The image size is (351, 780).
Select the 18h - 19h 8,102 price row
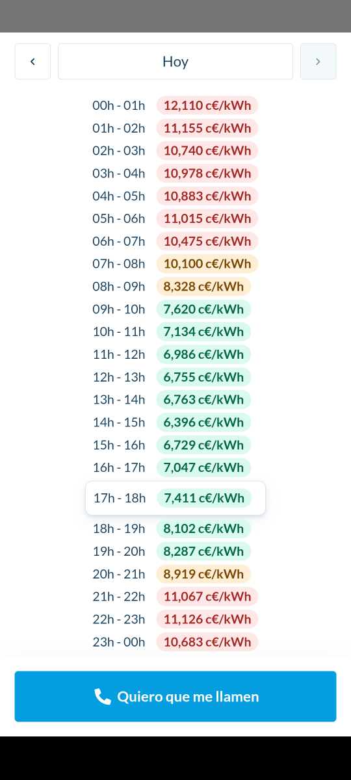pos(172,528)
